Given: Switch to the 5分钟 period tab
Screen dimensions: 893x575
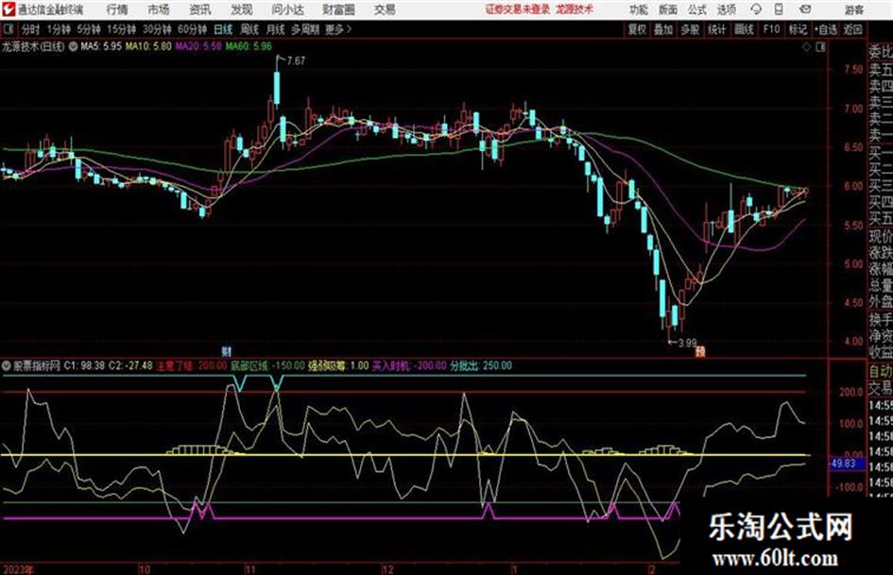Looking at the screenshot, I should [88, 29].
